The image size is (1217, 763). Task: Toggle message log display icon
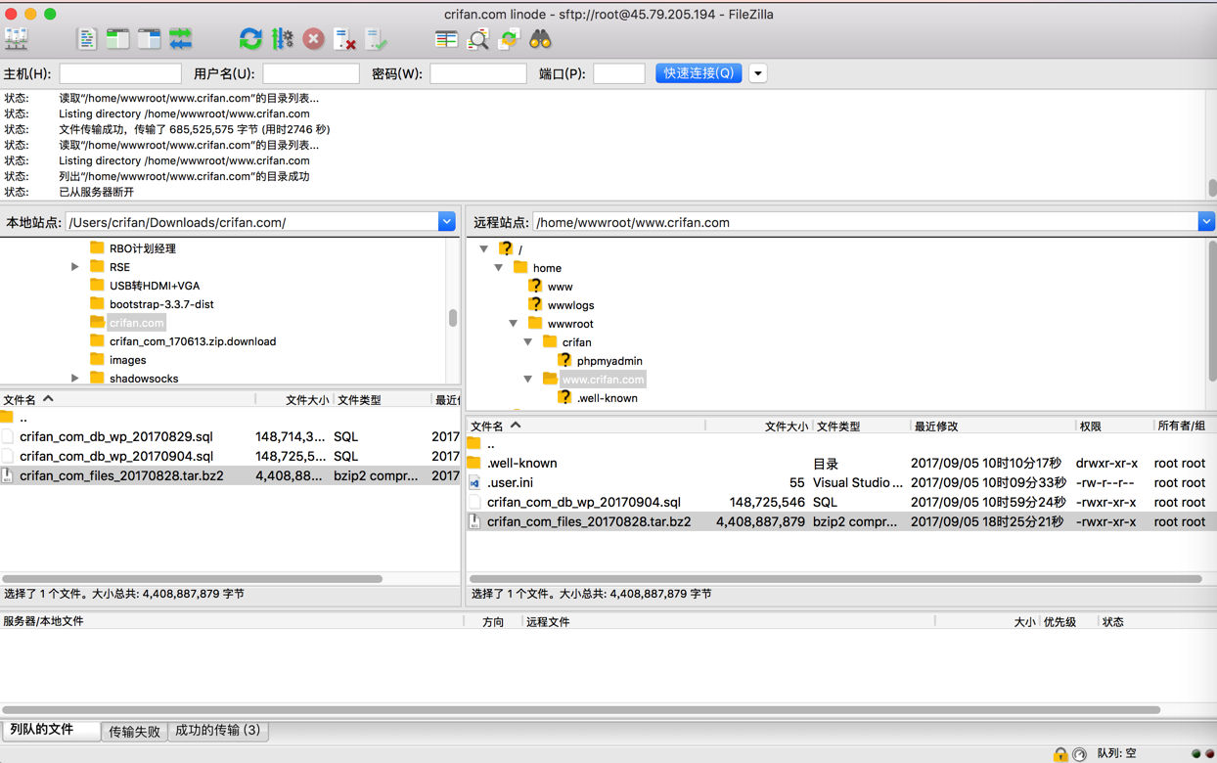click(86, 39)
